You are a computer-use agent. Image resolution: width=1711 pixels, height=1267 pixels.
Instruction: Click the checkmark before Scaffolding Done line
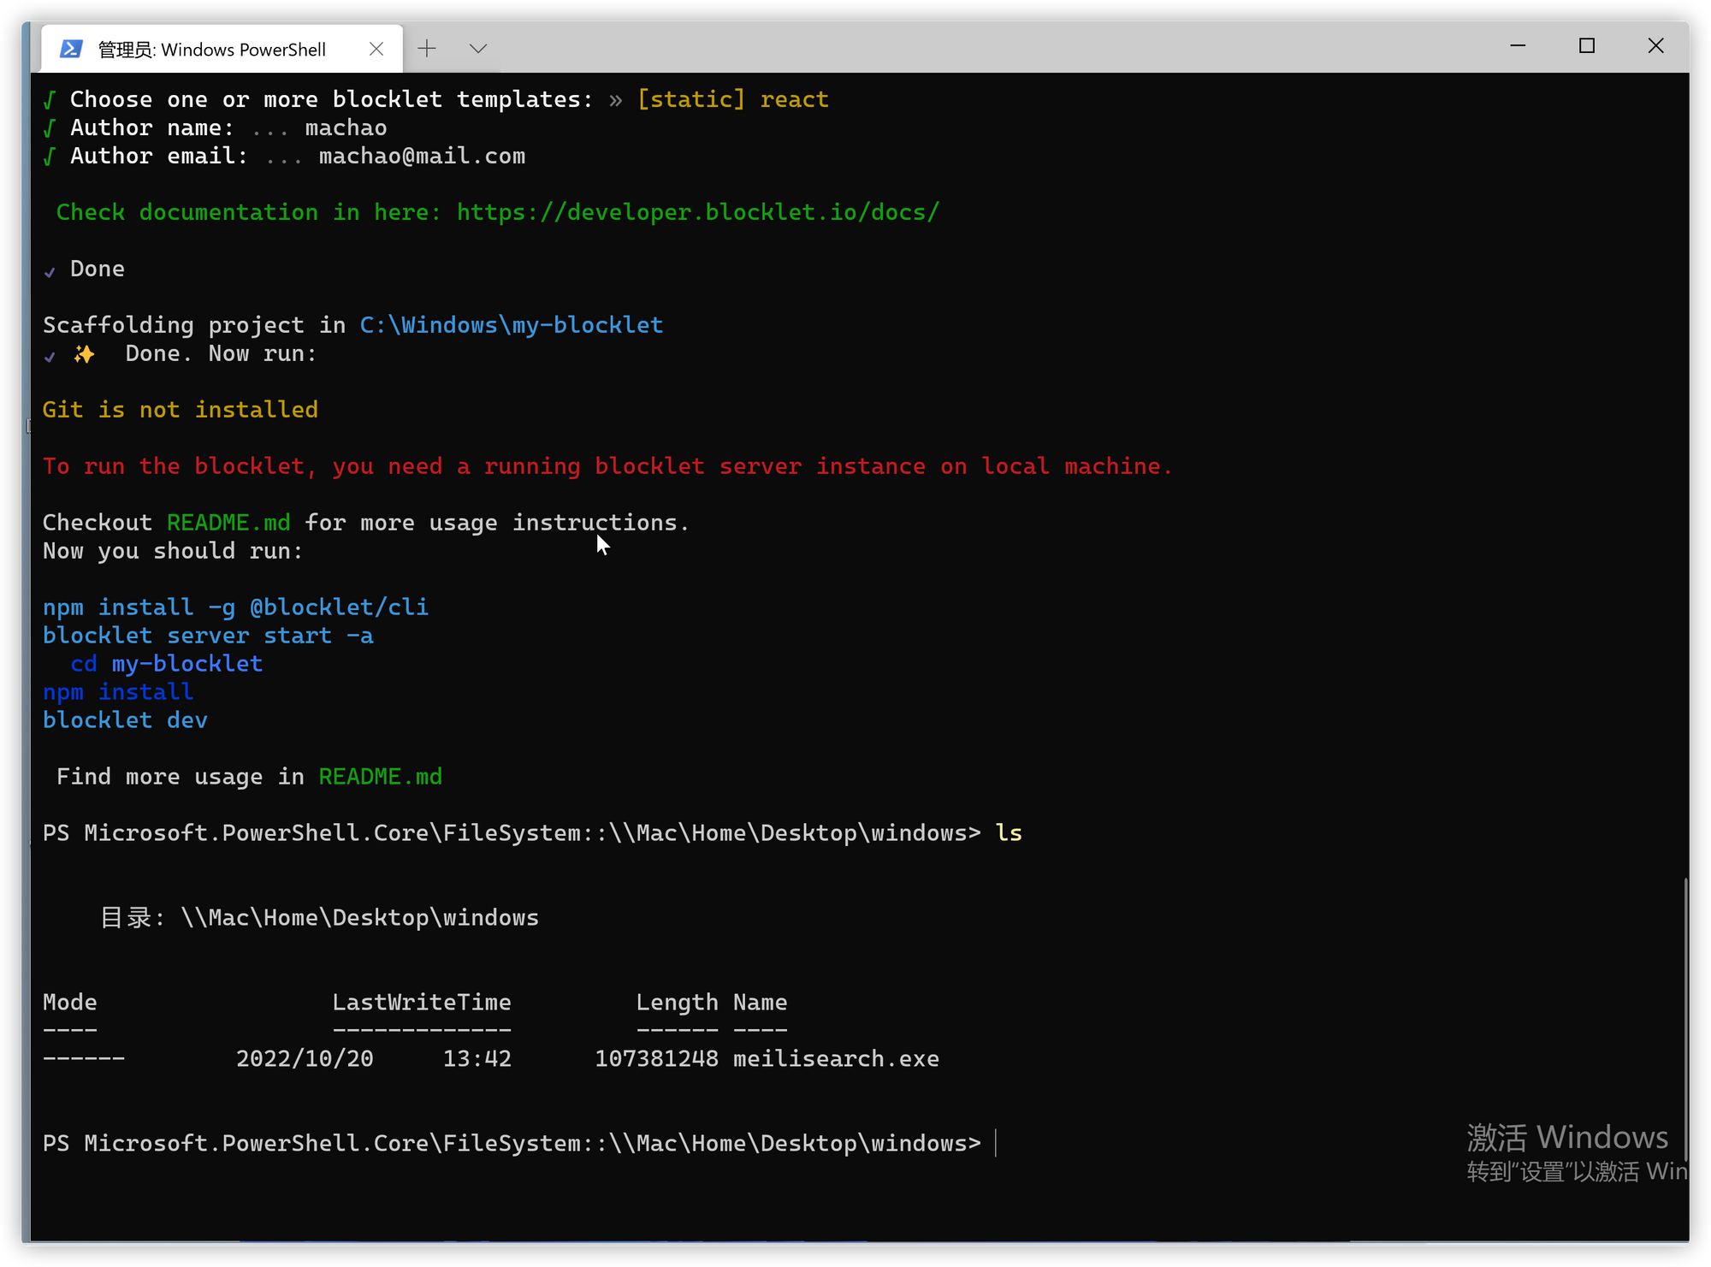50,357
